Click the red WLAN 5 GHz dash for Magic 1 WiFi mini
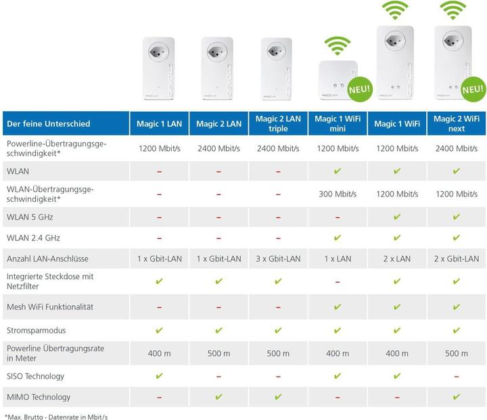 click(x=338, y=217)
